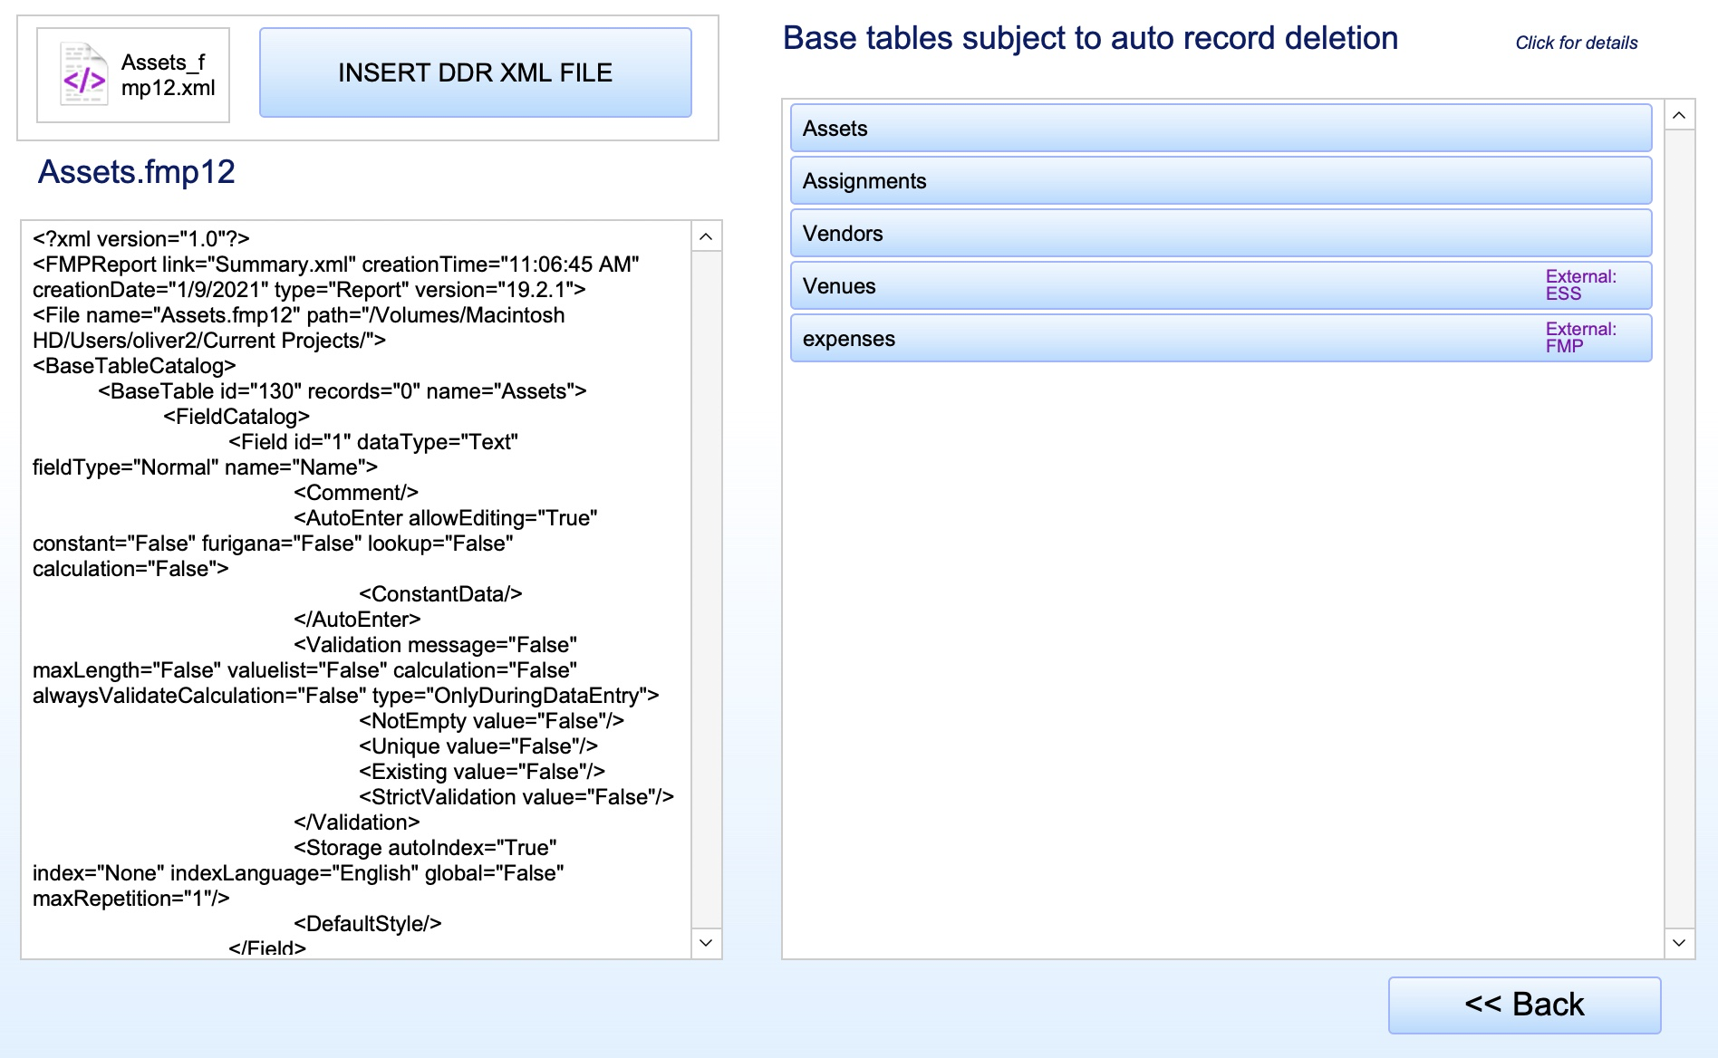
Task: Open the expenses base table row
Action: tap(1221, 339)
